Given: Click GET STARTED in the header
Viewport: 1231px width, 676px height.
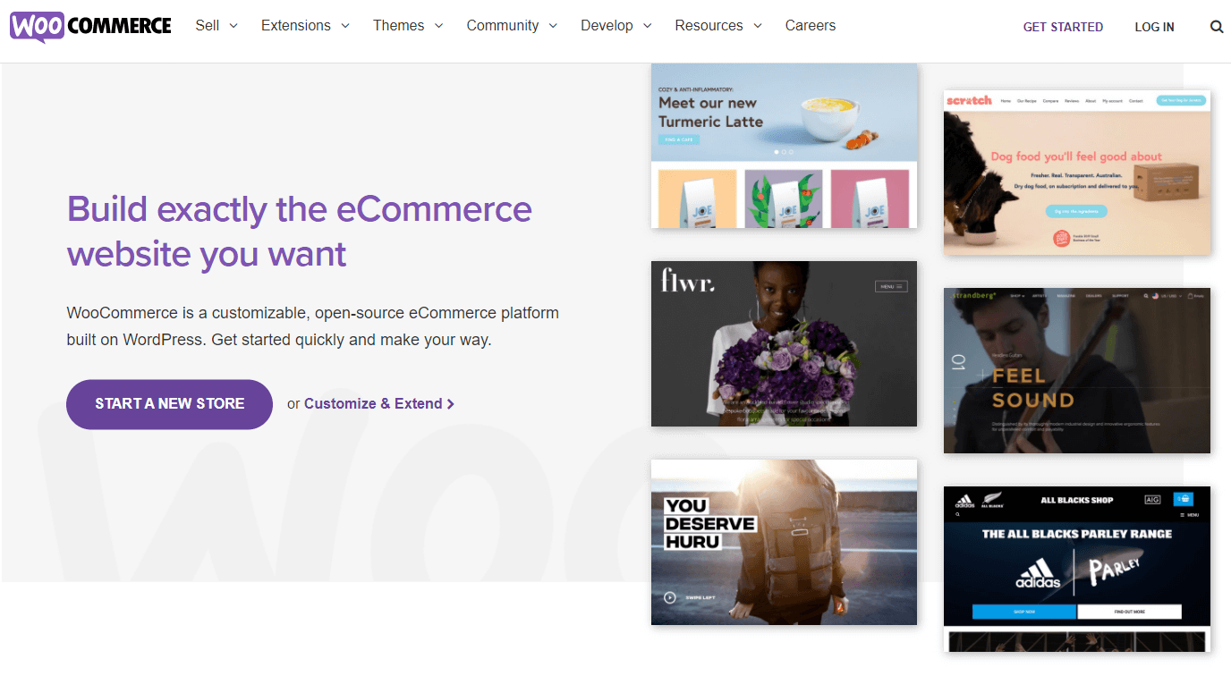Looking at the screenshot, I should (1063, 27).
